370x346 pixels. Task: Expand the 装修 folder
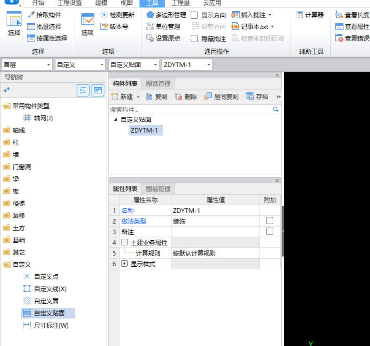pyautogui.click(x=7, y=215)
